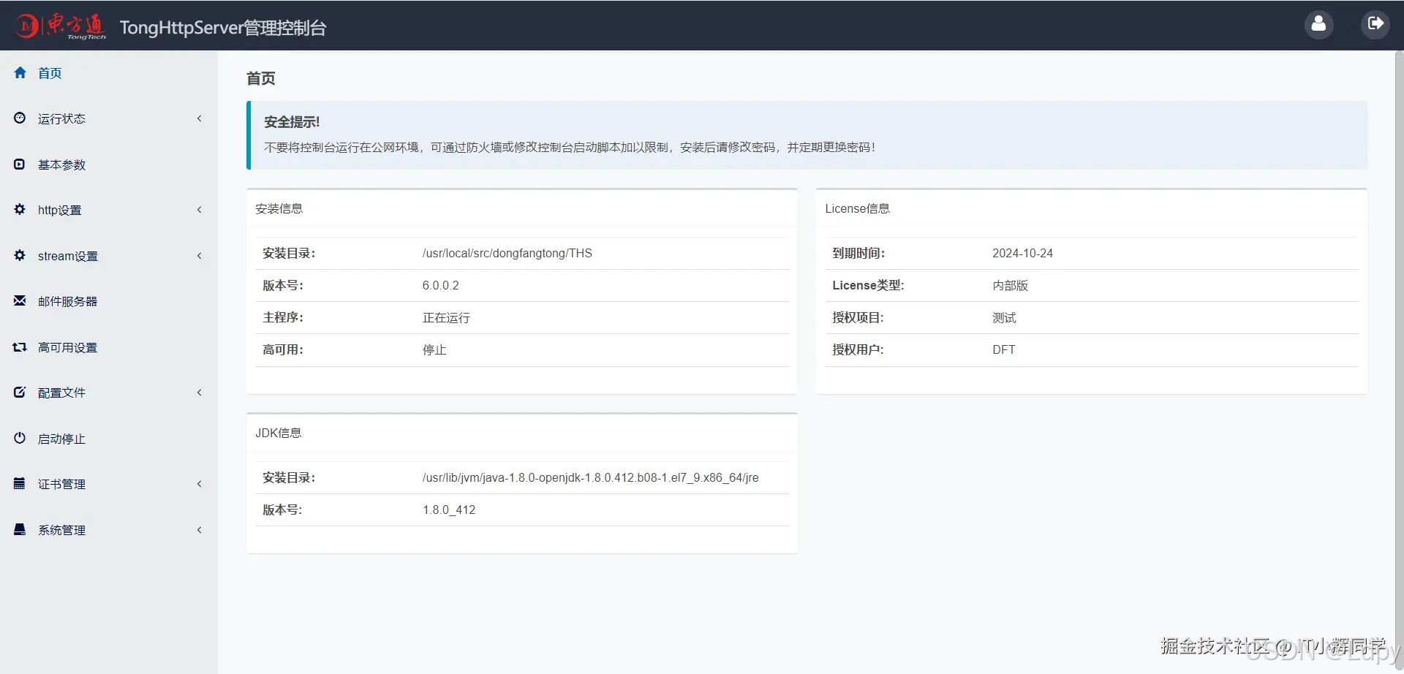Click JDK version 1.8.0_412
This screenshot has width=1404, height=674.
point(449,510)
